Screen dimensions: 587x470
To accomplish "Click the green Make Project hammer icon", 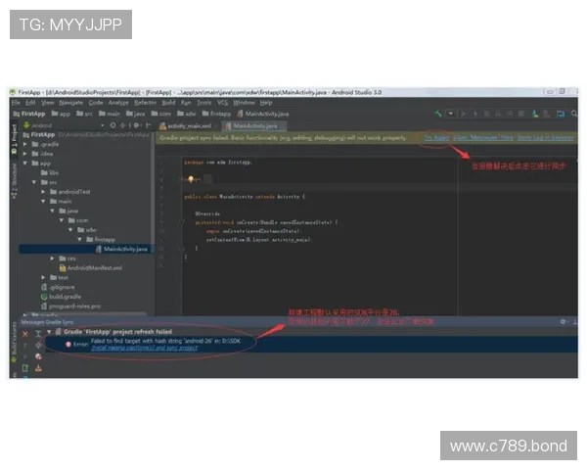I will tap(438, 114).
